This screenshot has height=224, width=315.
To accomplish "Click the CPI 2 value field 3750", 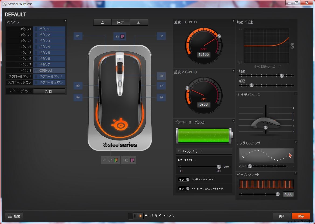I will [x=203, y=104].
